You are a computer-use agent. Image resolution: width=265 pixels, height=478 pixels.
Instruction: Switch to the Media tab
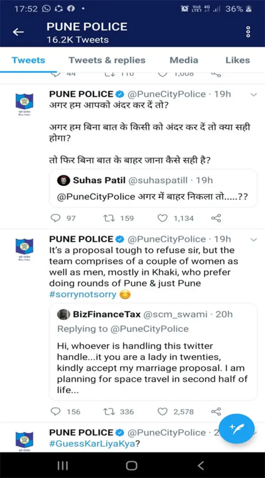tap(184, 60)
